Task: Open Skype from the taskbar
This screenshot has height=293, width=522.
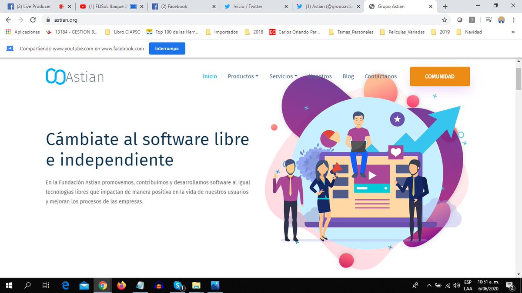Action: coord(177,285)
